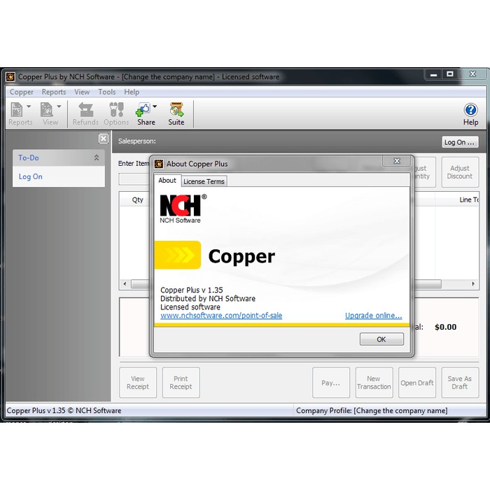
Task: Close the About Copper Plus dialog
Action: 396,163
